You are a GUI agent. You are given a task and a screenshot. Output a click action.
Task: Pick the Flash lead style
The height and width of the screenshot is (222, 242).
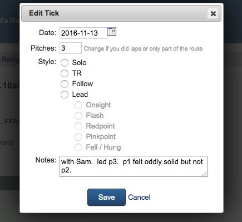coord(78,116)
